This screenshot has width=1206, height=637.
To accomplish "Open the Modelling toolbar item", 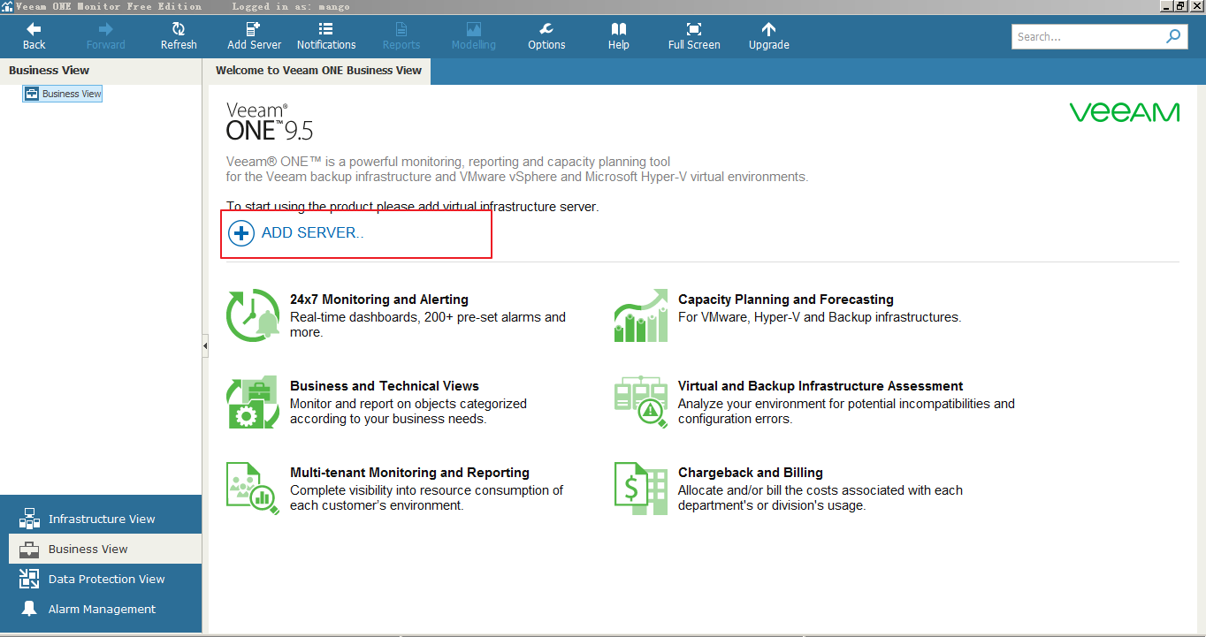I will pyautogui.click(x=474, y=36).
